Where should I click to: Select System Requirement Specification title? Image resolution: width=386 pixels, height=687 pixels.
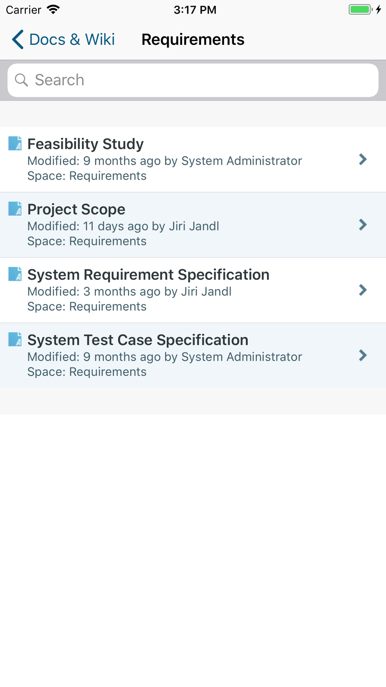(x=148, y=274)
